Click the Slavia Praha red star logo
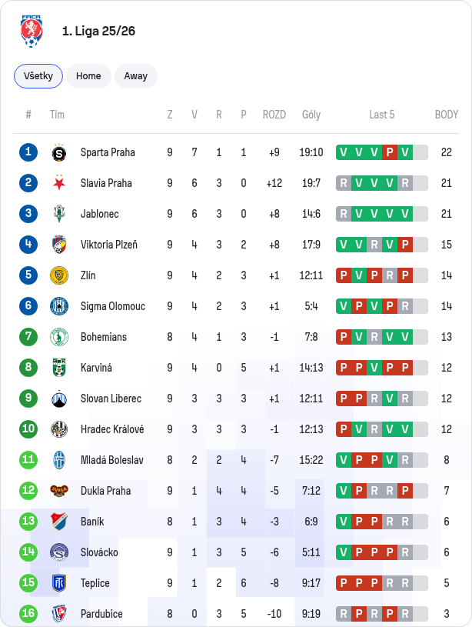Screen dimensions: 472x627 [59, 183]
